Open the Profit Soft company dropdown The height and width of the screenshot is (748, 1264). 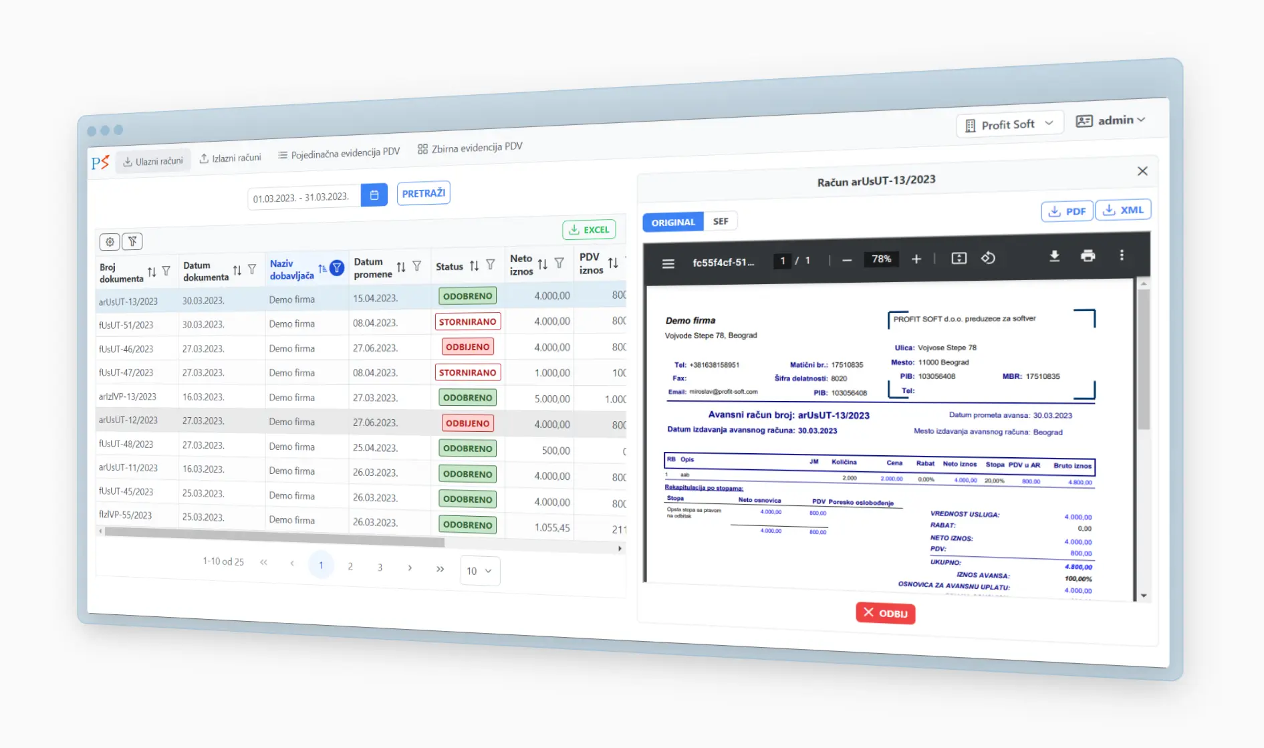[x=1010, y=124]
